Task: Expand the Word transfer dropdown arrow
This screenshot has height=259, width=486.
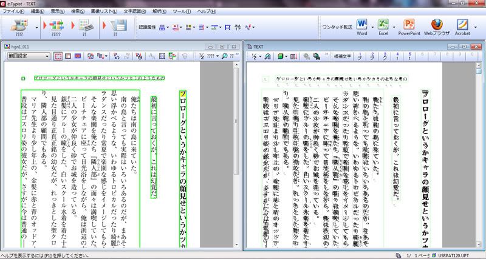Action: point(372,27)
